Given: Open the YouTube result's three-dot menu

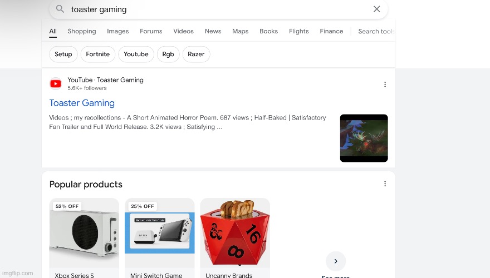Looking at the screenshot, I should 385,85.
